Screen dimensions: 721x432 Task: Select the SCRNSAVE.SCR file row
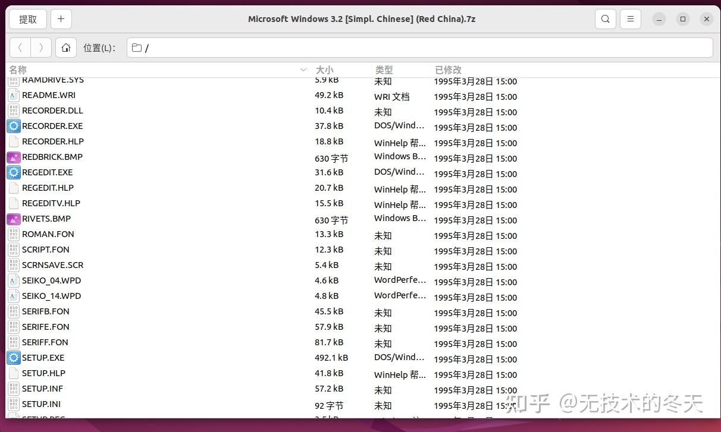click(52, 265)
